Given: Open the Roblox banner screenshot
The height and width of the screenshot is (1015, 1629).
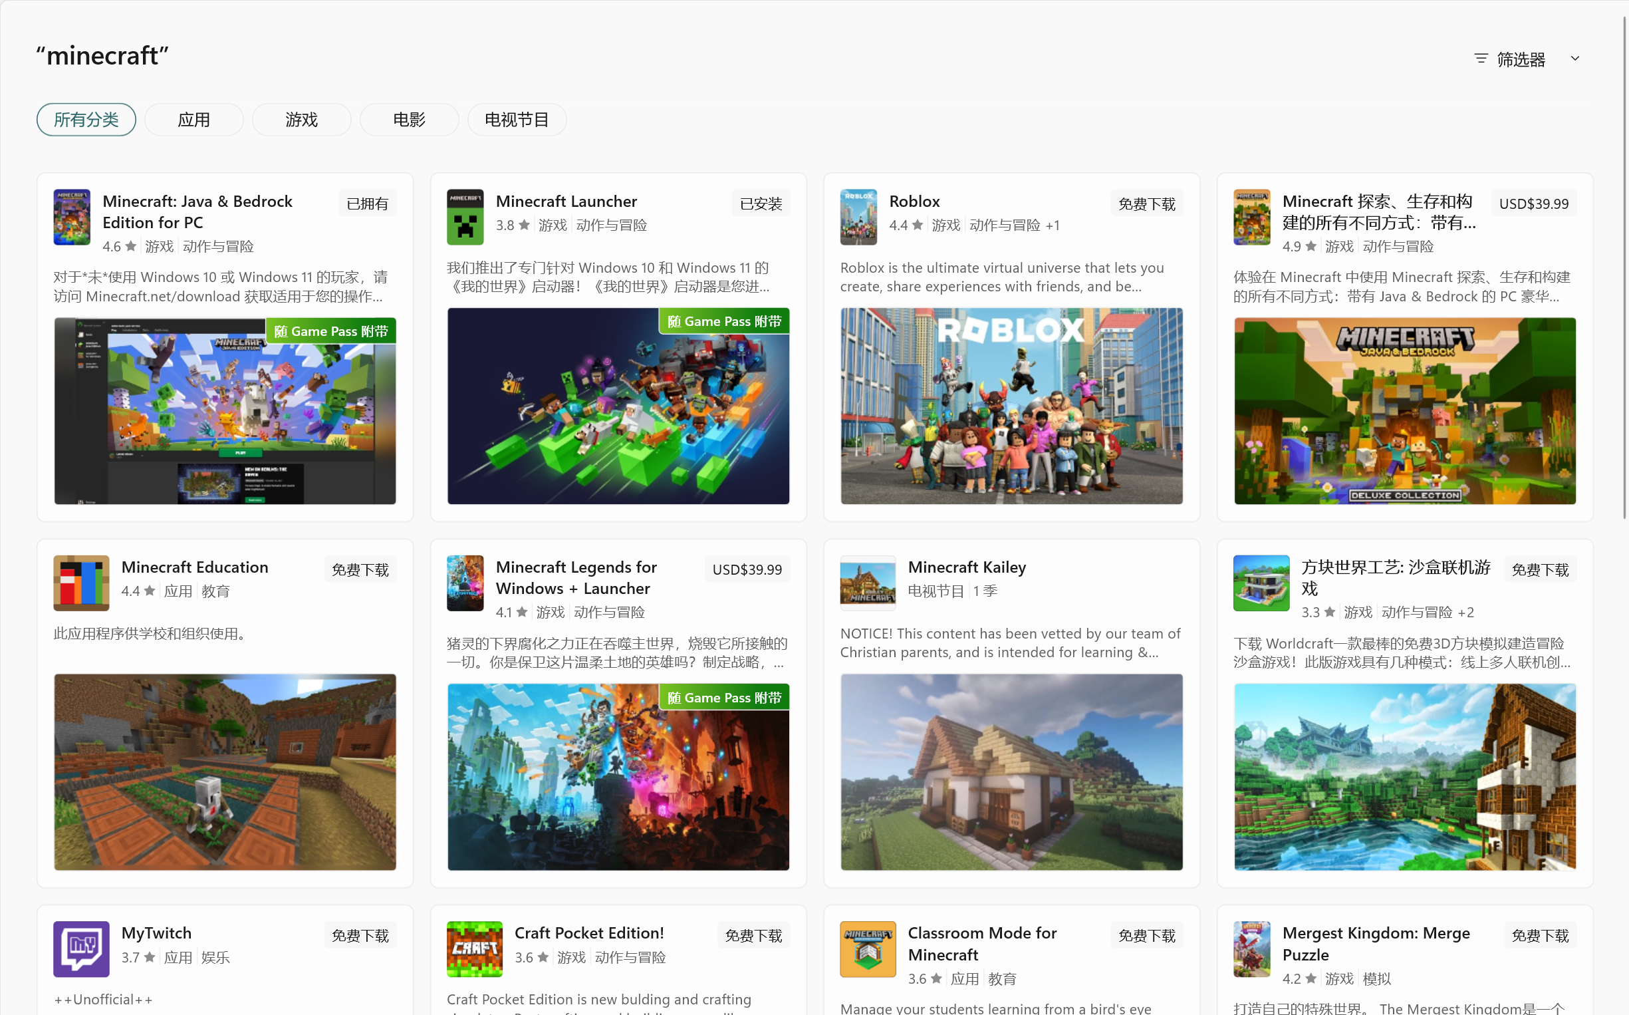Looking at the screenshot, I should [1011, 406].
